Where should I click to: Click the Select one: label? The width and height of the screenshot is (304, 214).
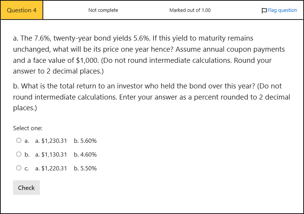[28, 128]
